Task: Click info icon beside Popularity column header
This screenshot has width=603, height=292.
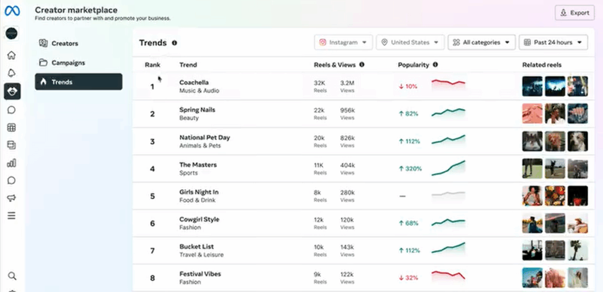Action: tap(435, 65)
